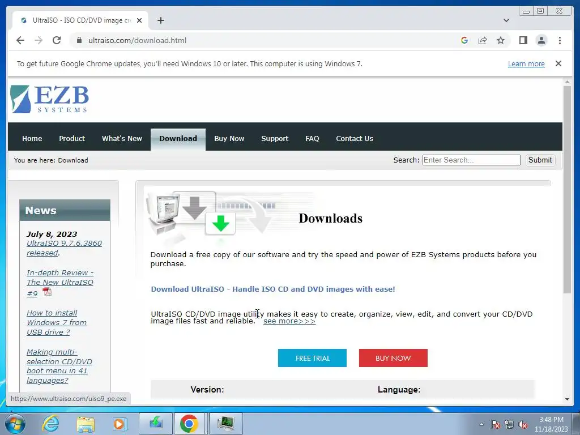Focus the Enter Search field
The width and height of the screenshot is (580, 435).
471,160
